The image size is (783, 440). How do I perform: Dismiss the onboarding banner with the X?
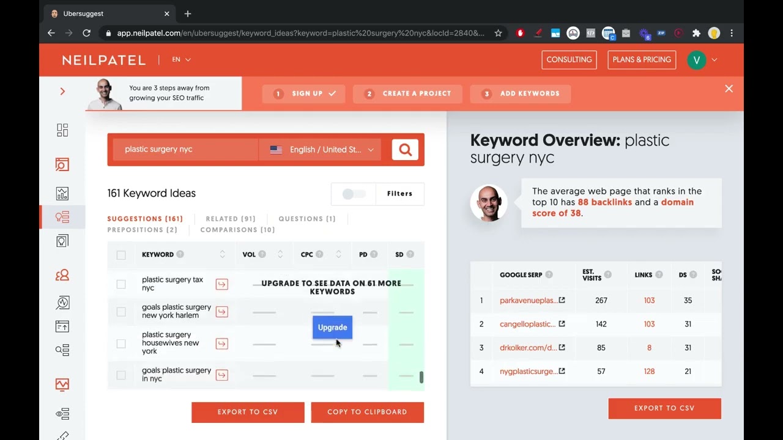[x=729, y=89]
